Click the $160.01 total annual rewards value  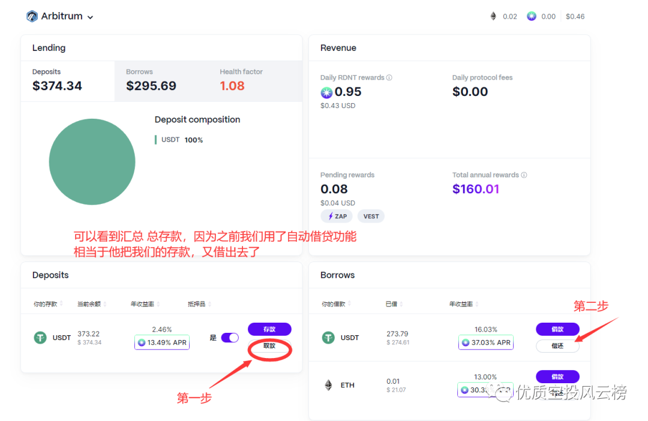click(476, 190)
